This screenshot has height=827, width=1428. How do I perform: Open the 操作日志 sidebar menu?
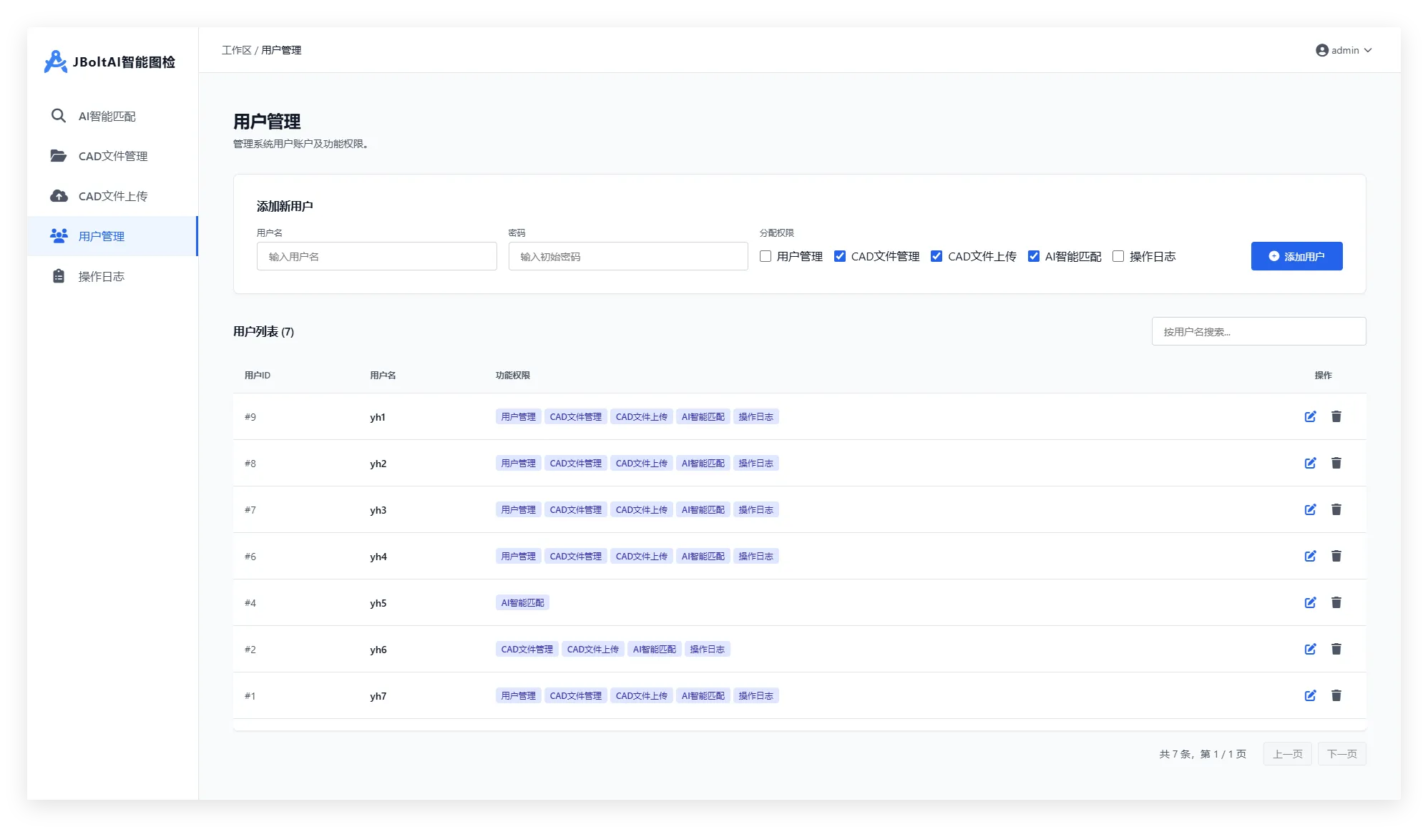[x=101, y=276]
